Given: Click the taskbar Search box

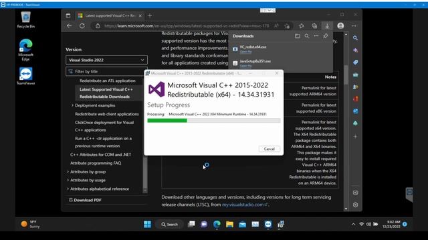Looking at the screenshot, I should [169, 224].
